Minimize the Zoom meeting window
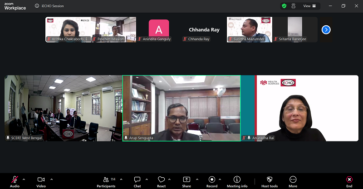 [330, 6]
